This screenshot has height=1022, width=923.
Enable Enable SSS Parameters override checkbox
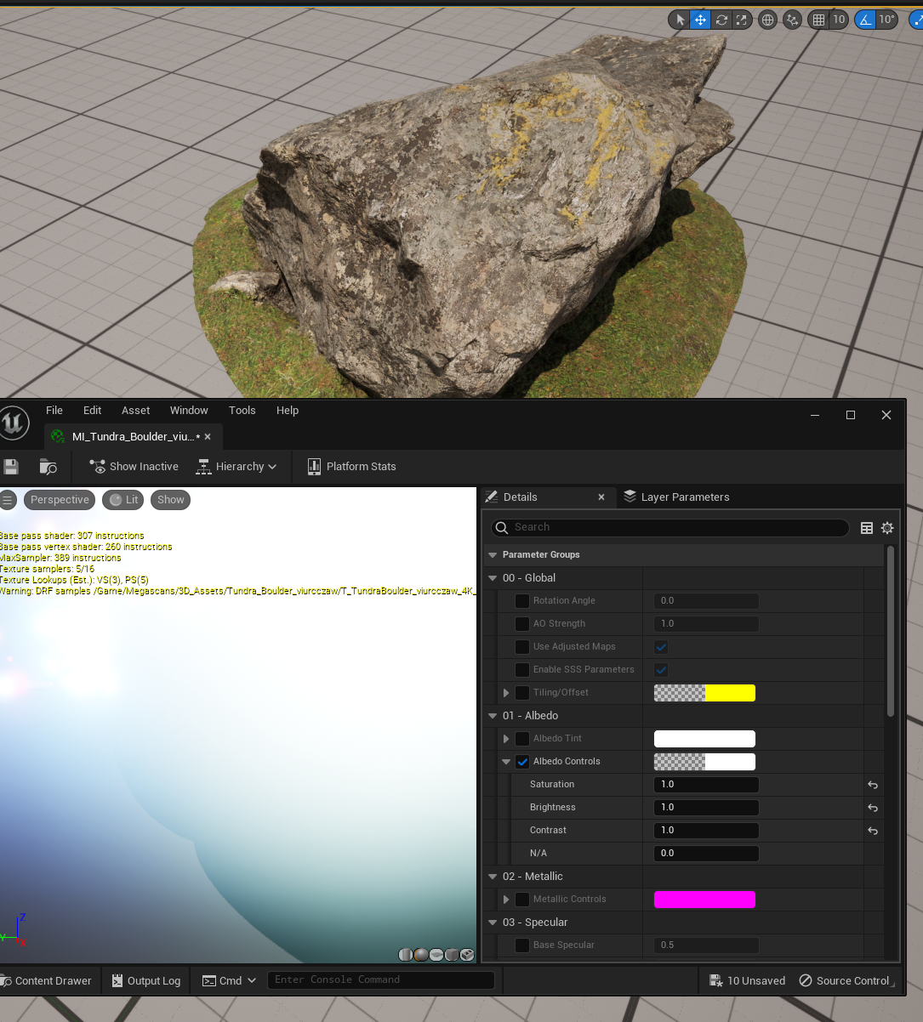click(522, 670)
